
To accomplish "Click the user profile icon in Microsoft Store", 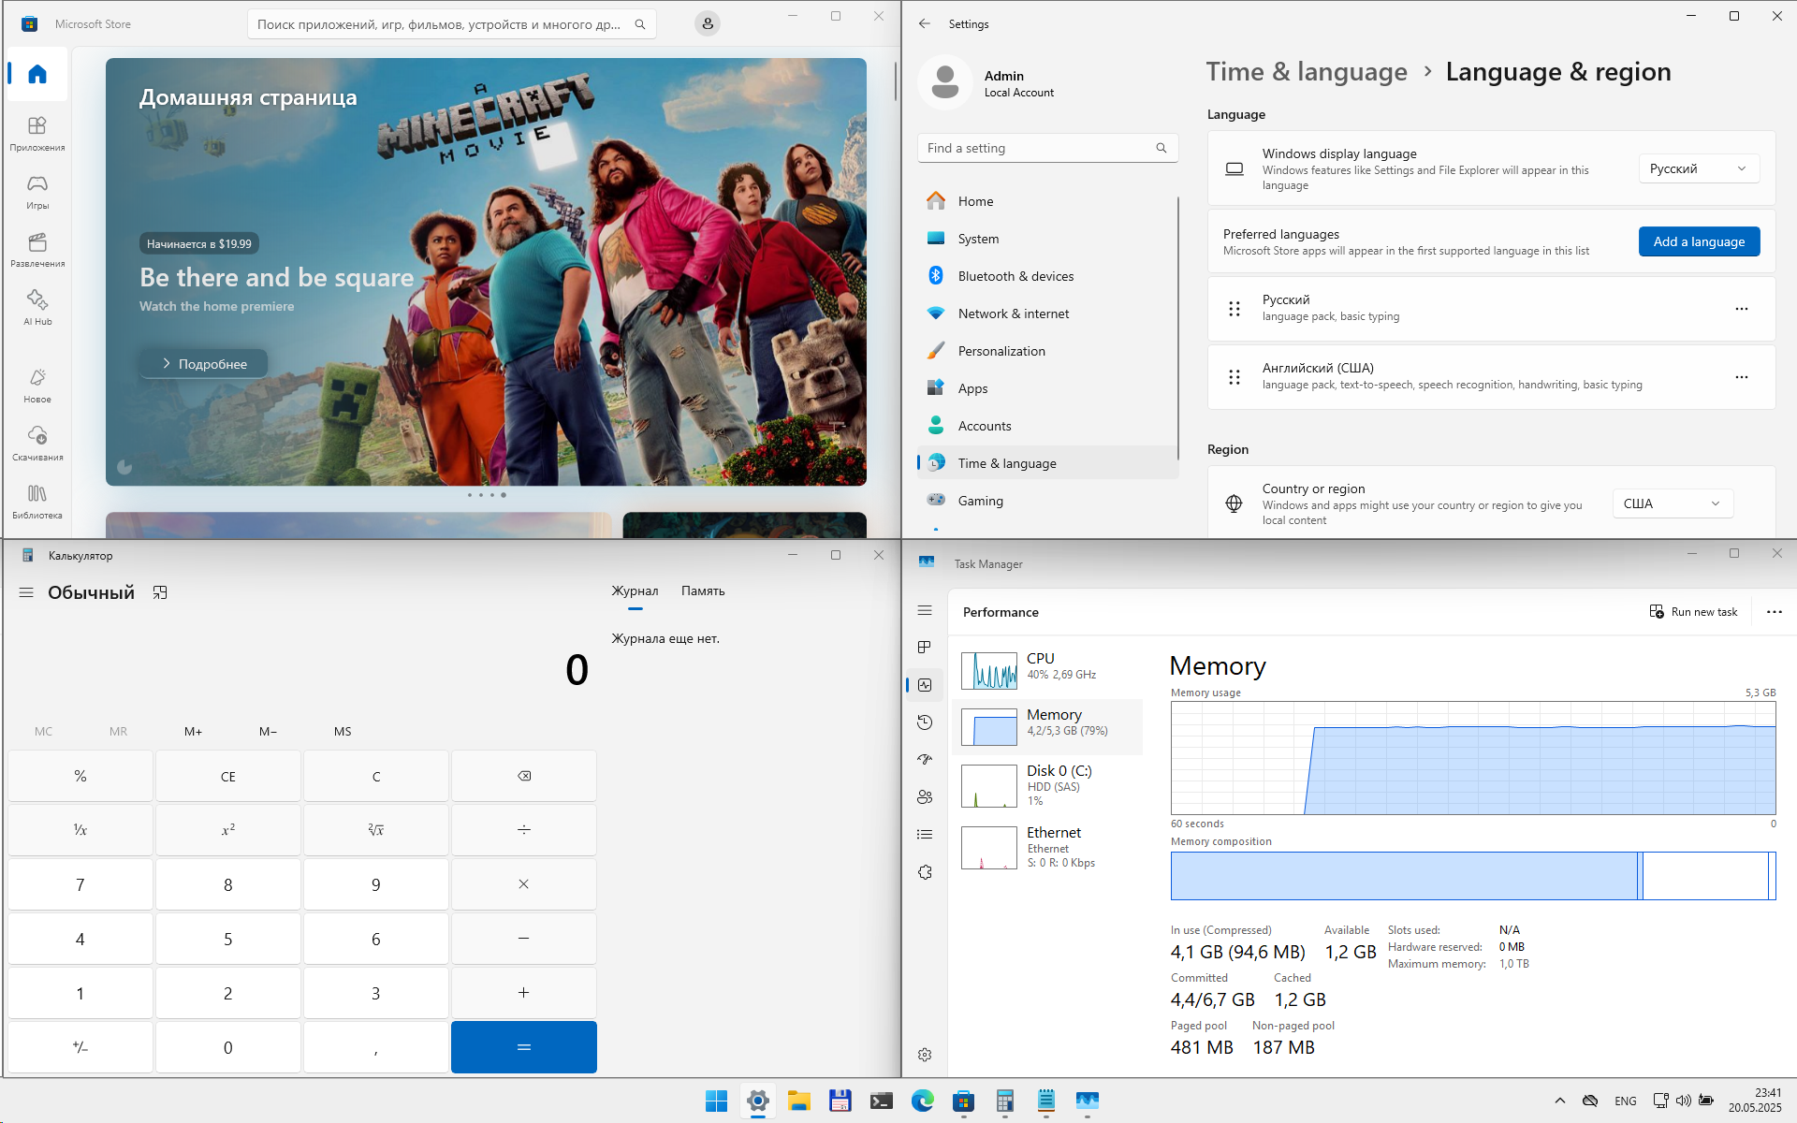I will 708,24.
